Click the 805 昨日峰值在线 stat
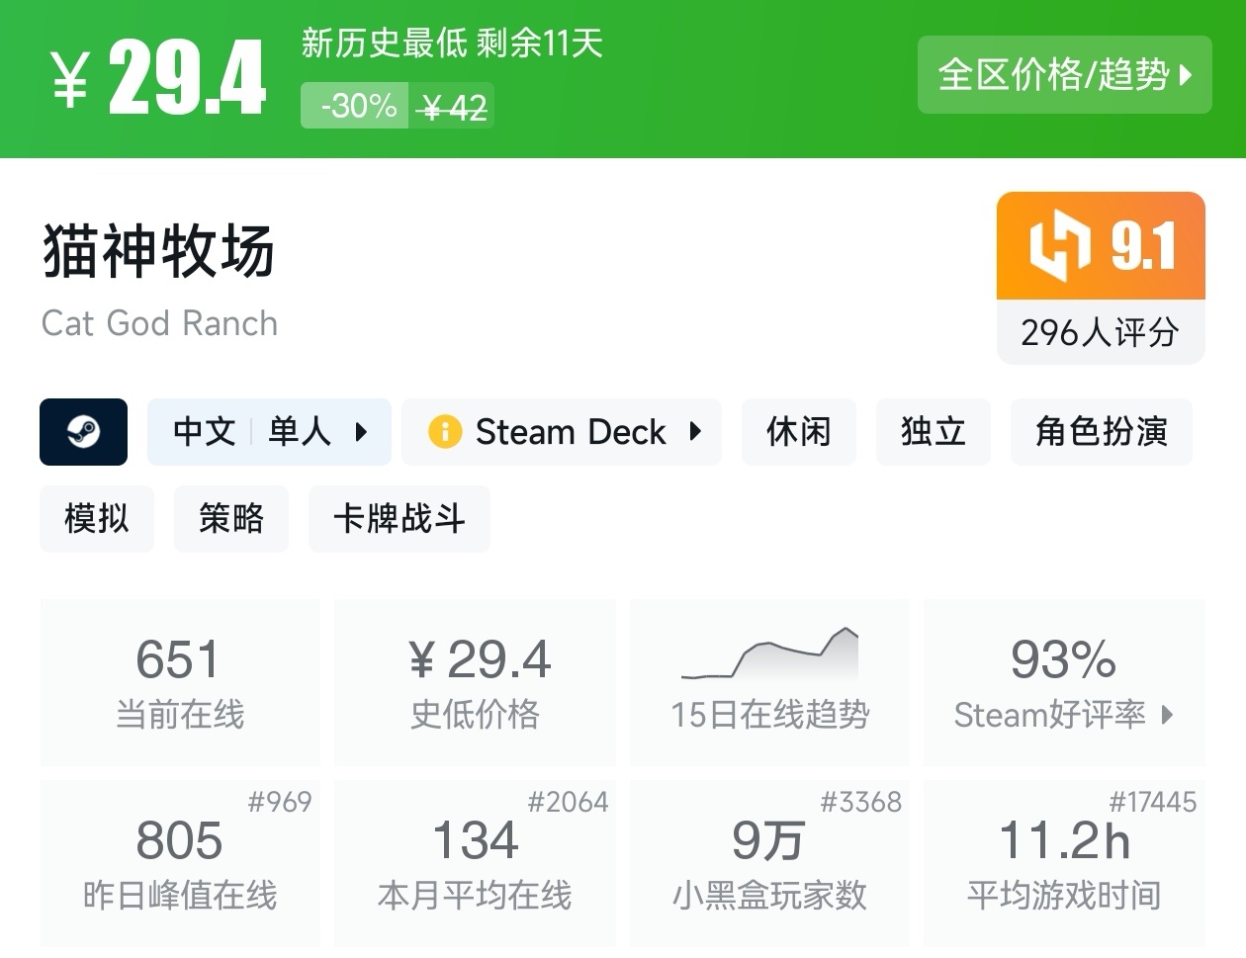The height and width of the screenshot is (958, 1246). coord(180,863)
